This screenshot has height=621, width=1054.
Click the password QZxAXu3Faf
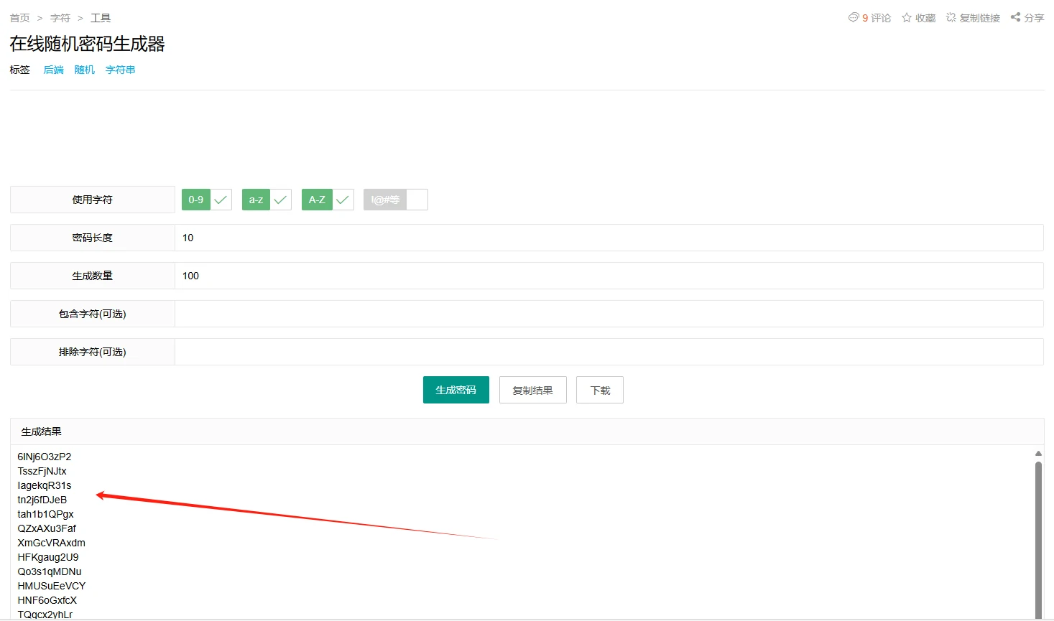click(x=47, y=528)
